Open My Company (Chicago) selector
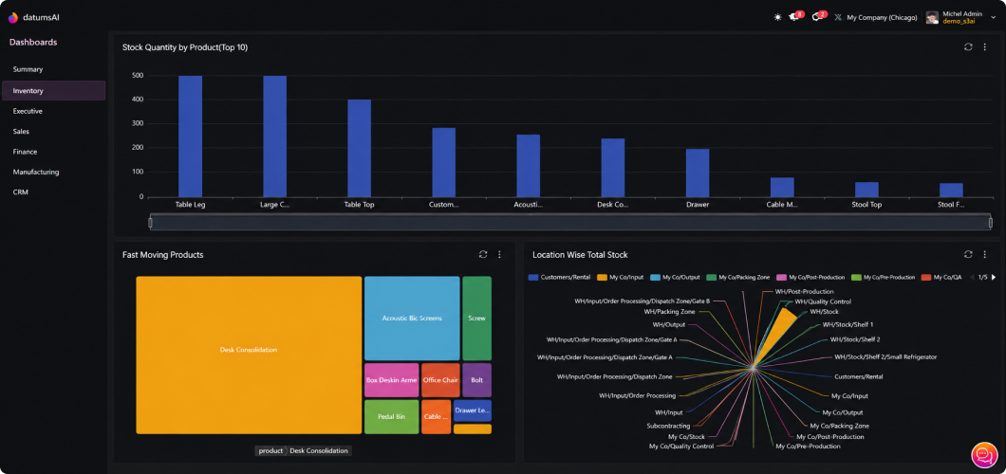This screenshot has width=1006, height=474. pyautogui.click(x=882, y=18)
